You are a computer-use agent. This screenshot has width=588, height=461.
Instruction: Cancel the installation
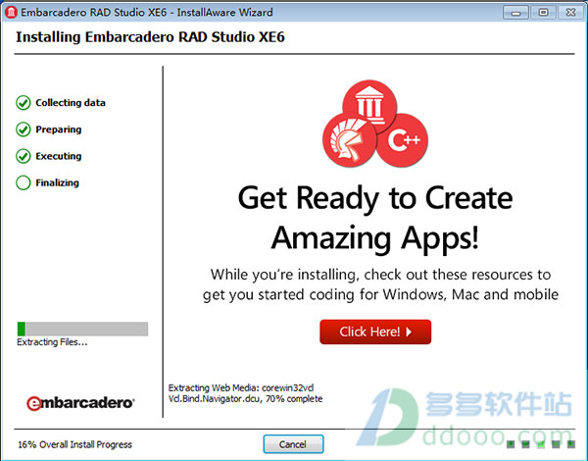click(293, 444)
